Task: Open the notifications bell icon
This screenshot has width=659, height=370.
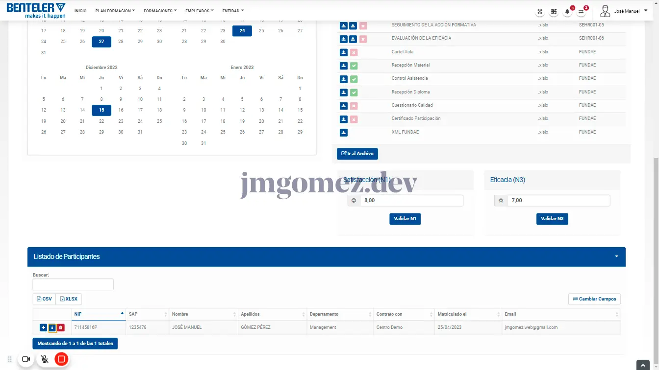Action: (x=567, y=11)
